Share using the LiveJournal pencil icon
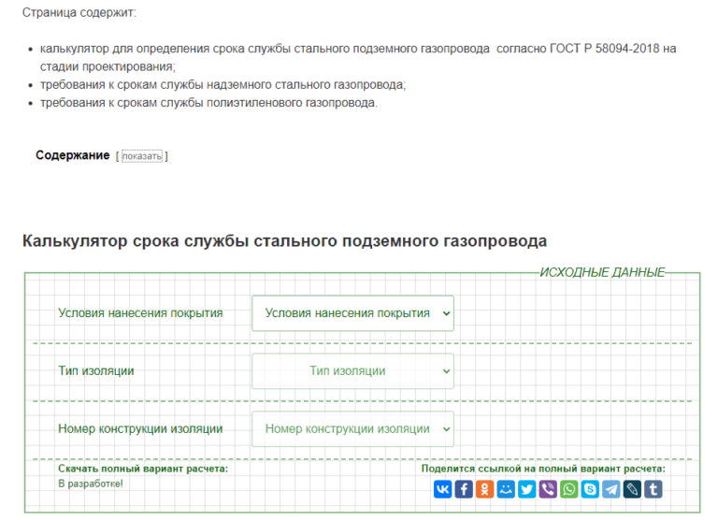 click(632, 489)
